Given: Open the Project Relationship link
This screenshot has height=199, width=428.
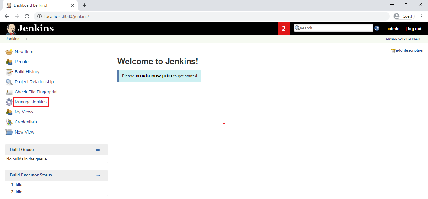Looking at the screenshot, I should pyautogui.click(x=34, y=82).
